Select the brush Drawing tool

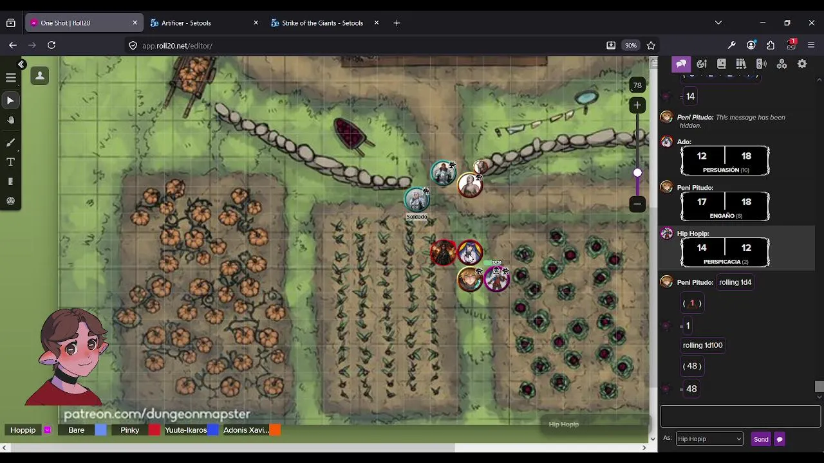[x=10, y=142]
